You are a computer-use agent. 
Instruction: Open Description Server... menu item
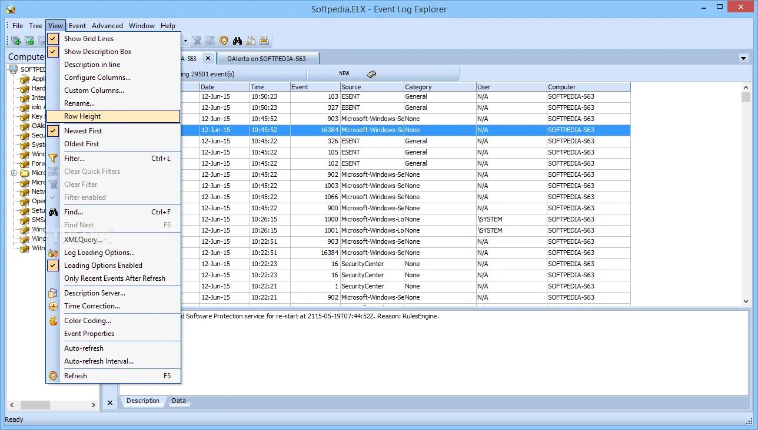point(113,293)
